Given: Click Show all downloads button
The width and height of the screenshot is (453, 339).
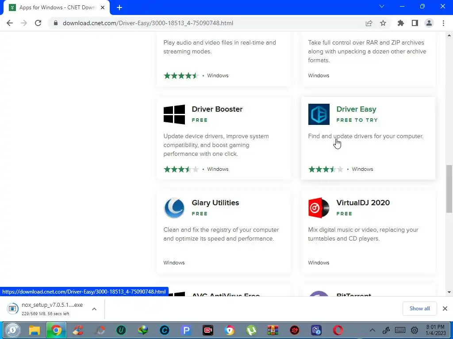Looking at the screenshot, I should tap(419, 309).
